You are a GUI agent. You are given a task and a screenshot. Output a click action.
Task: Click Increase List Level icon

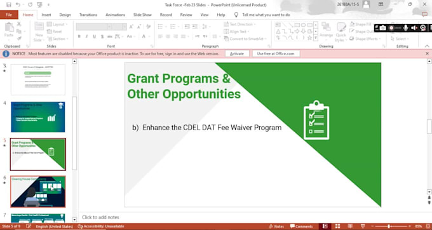[195, 27]
